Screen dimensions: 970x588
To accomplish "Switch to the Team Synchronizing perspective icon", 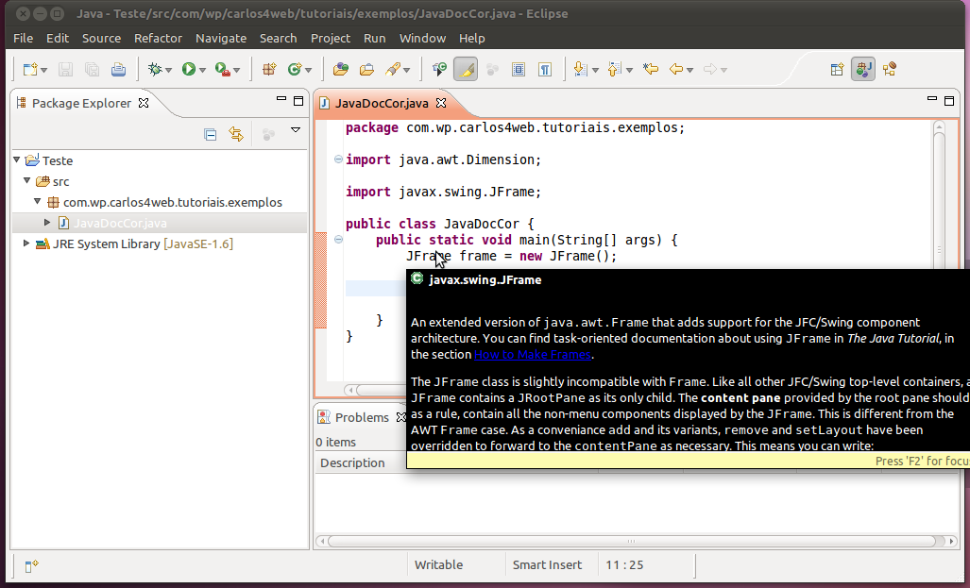I will coord(891,69).
